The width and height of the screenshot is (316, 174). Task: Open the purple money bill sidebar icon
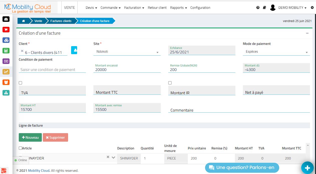click(6, 61)
